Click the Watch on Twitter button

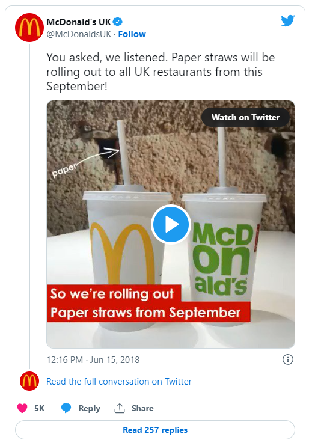coord(245,117)
